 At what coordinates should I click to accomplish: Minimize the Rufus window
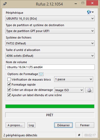pyautogui.click(x=76, y=4)
